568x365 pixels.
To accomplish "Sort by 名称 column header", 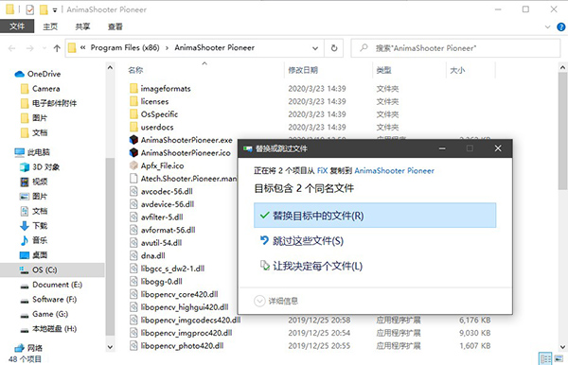I will click(135, 70).
